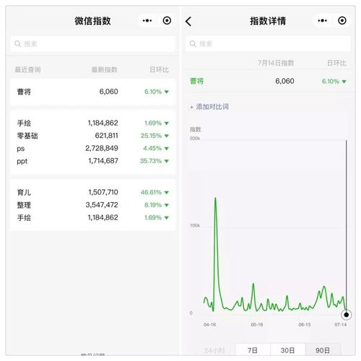Focus the search field in 指数详情 panel
This screenshot has width=361, height=361.
(x=268, y=44)
